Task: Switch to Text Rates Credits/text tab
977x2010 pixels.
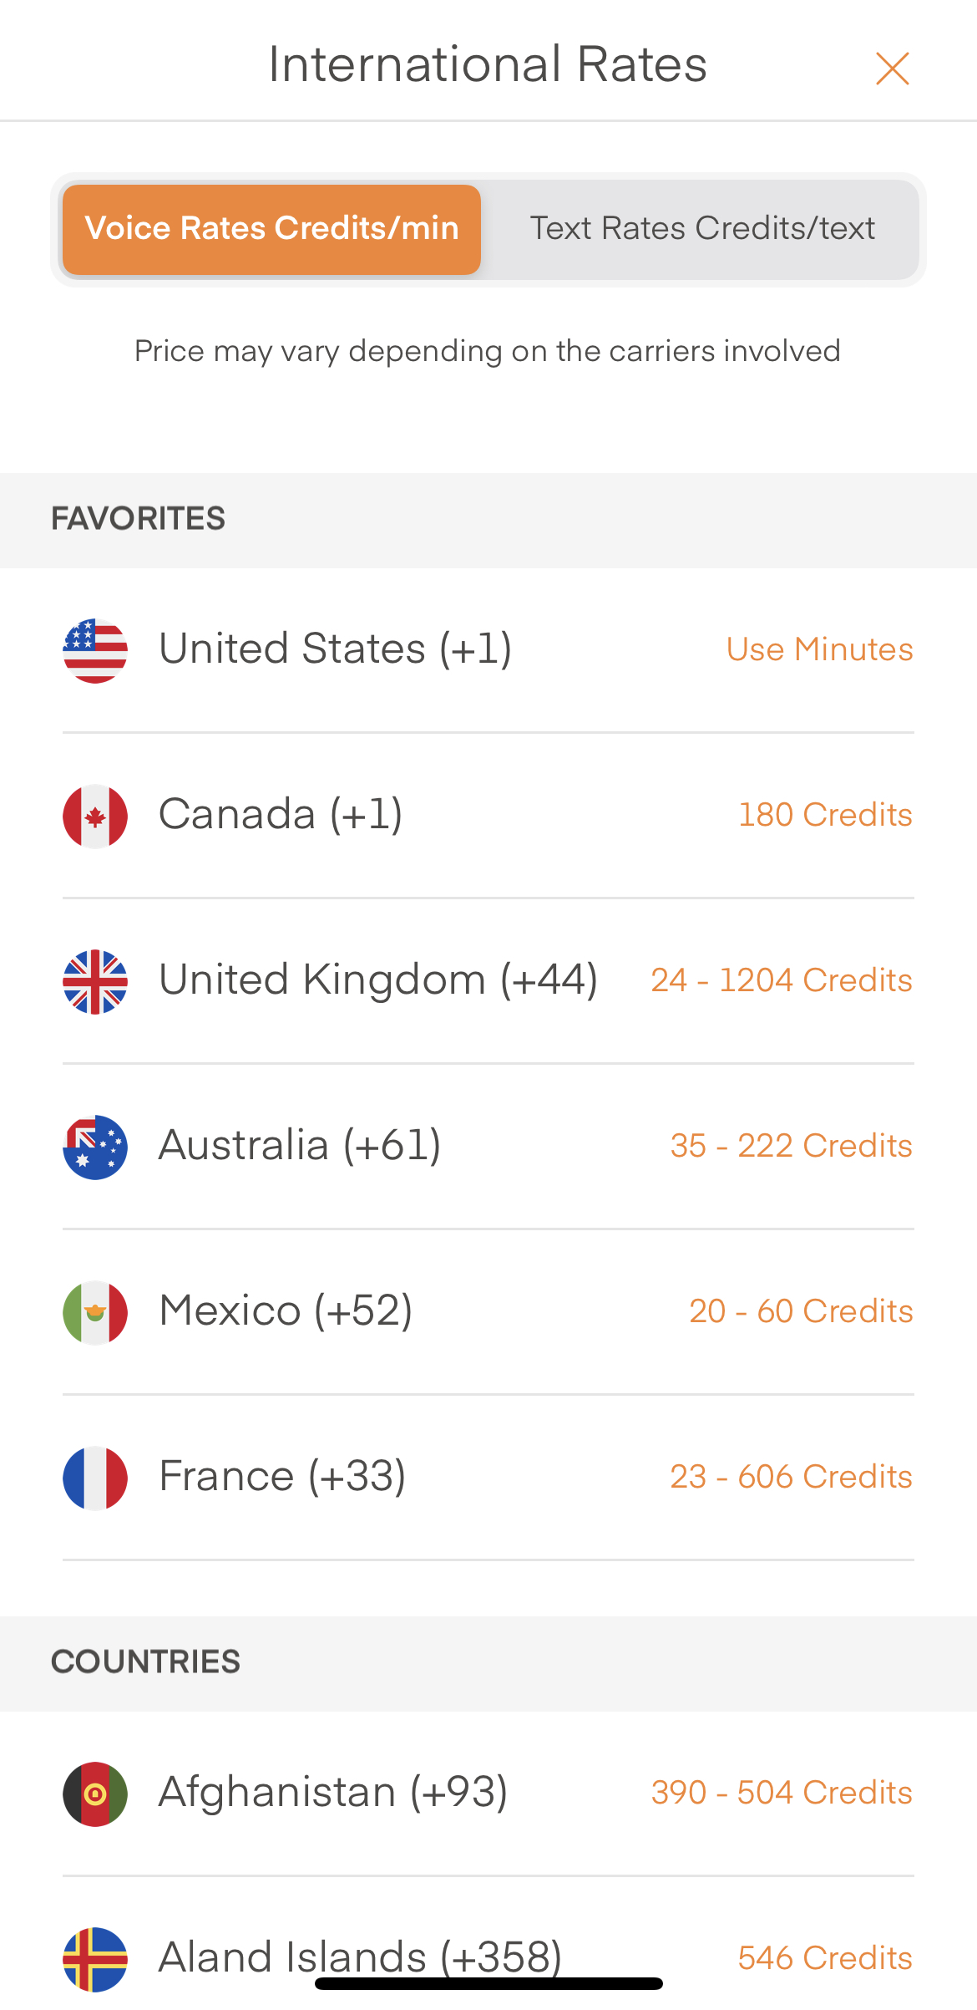Action: [702, 229]
